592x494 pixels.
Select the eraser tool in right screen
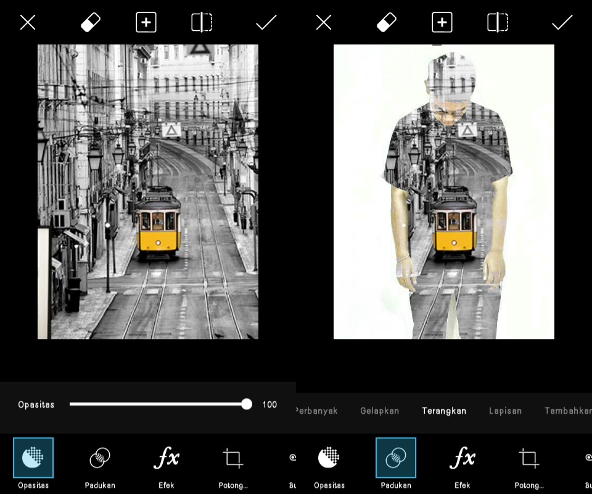387,22
